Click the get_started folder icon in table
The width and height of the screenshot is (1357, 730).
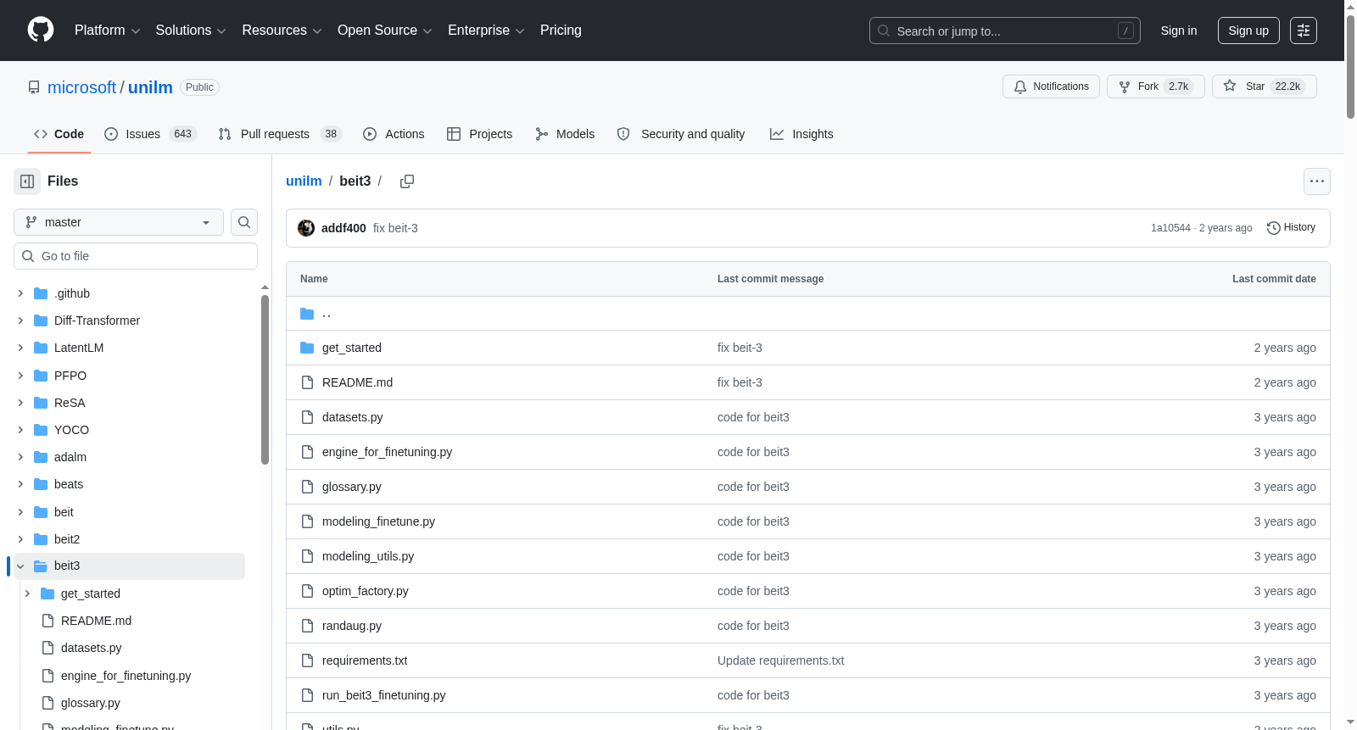pyautogui.click(x=307, y=348)
